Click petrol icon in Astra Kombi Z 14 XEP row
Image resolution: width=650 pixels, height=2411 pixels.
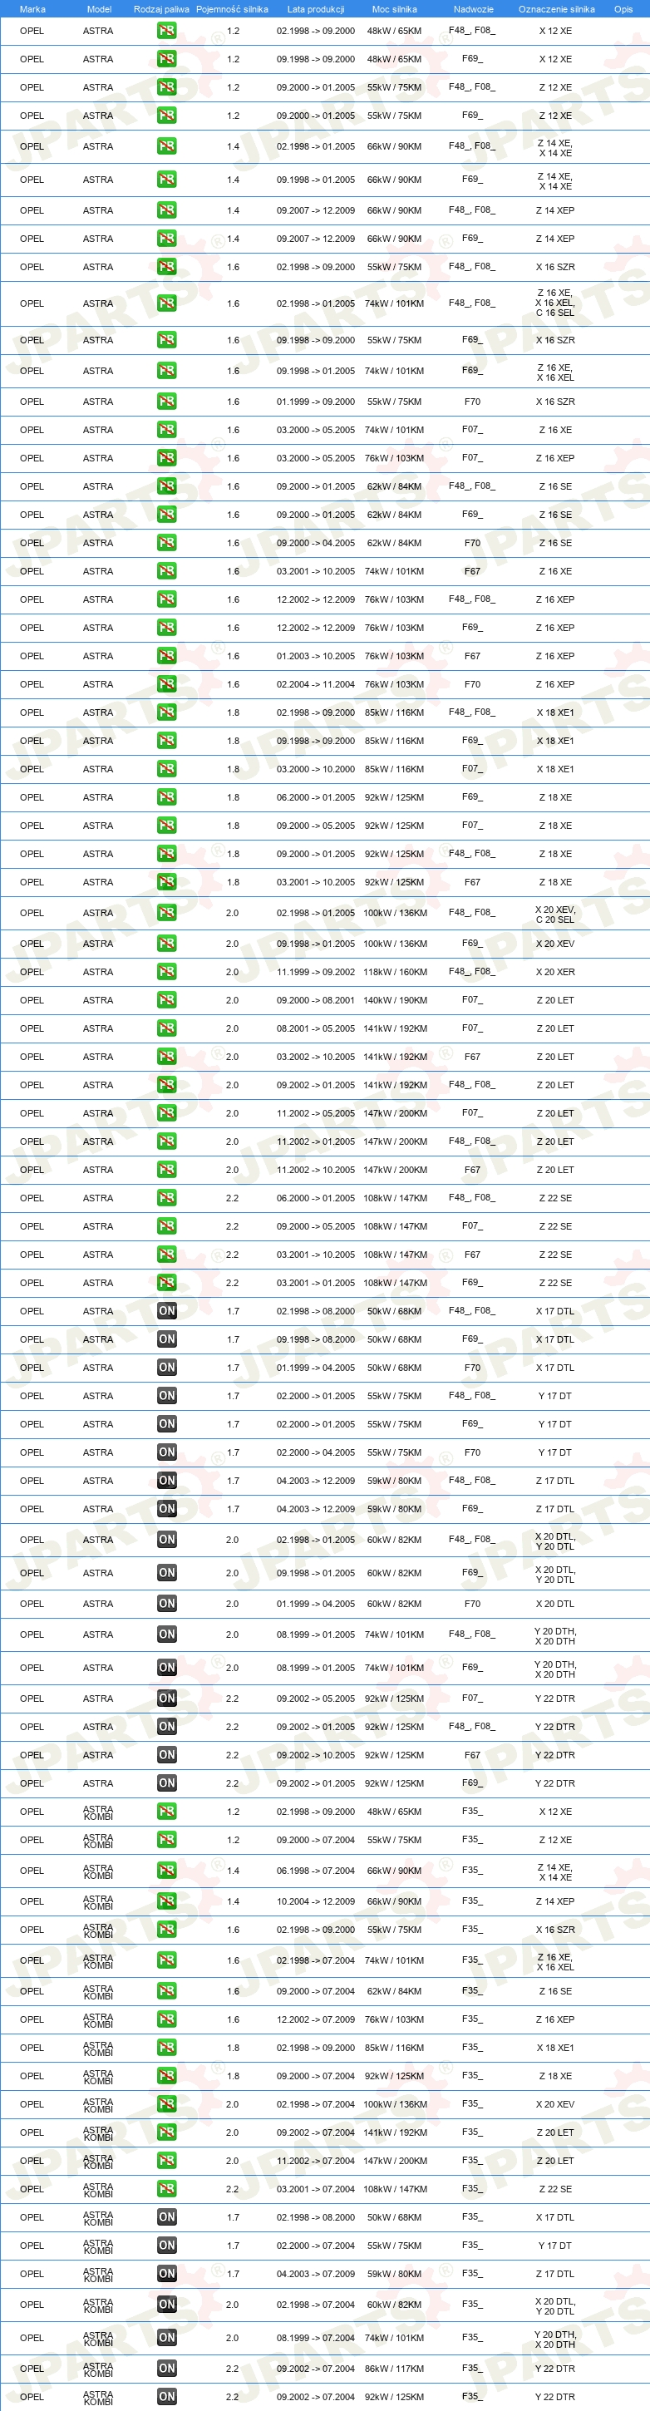point(166,1902)
